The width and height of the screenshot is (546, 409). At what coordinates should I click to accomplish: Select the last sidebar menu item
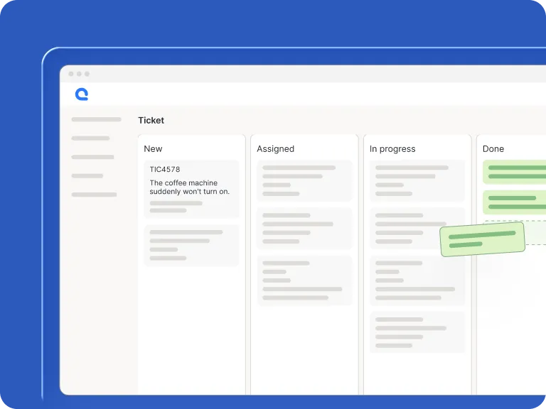[94, 195]
